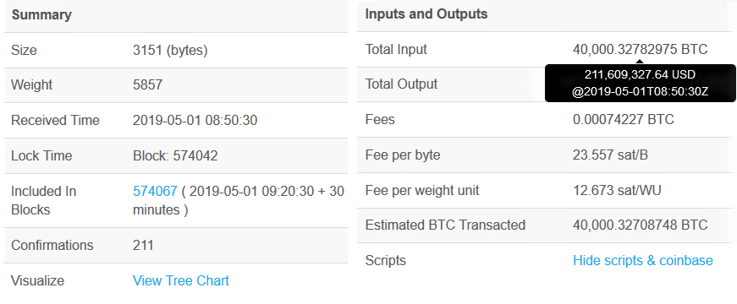The height and width of the screenshot is (304, 737).
Task: Click the Visualize row label
Action: point(37,280)
